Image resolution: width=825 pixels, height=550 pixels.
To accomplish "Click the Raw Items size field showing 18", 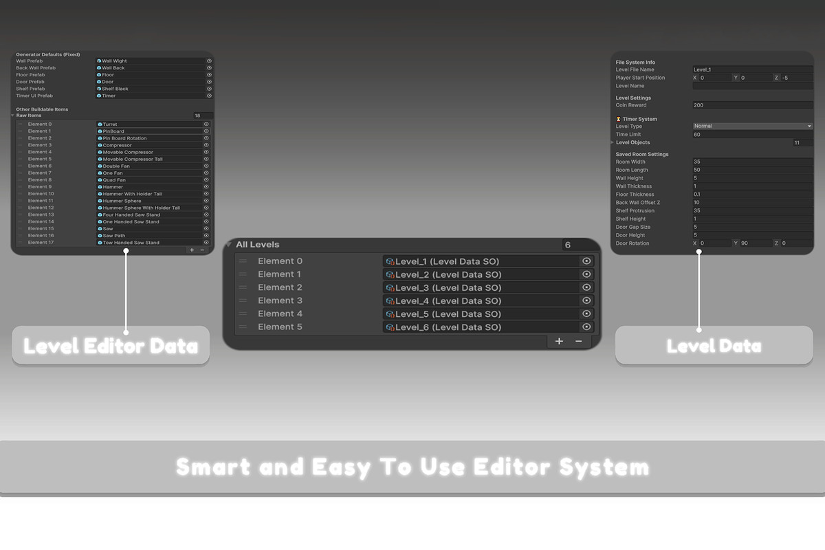I will pos(203,115).
